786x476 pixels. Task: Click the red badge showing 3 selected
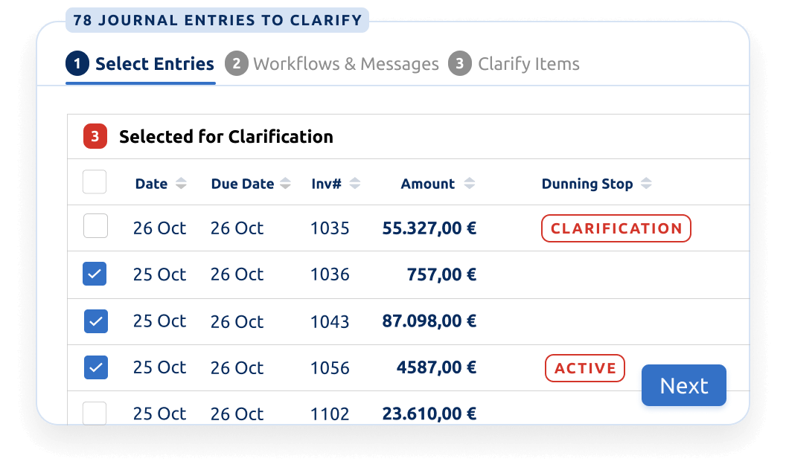click(x=95, y=136)
